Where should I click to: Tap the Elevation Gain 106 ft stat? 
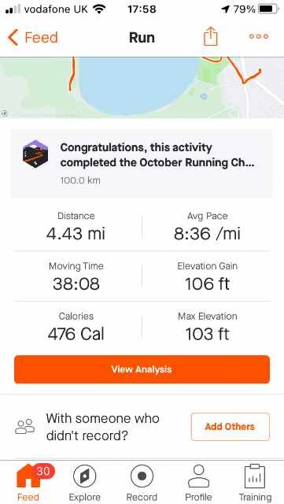point(207,276)
